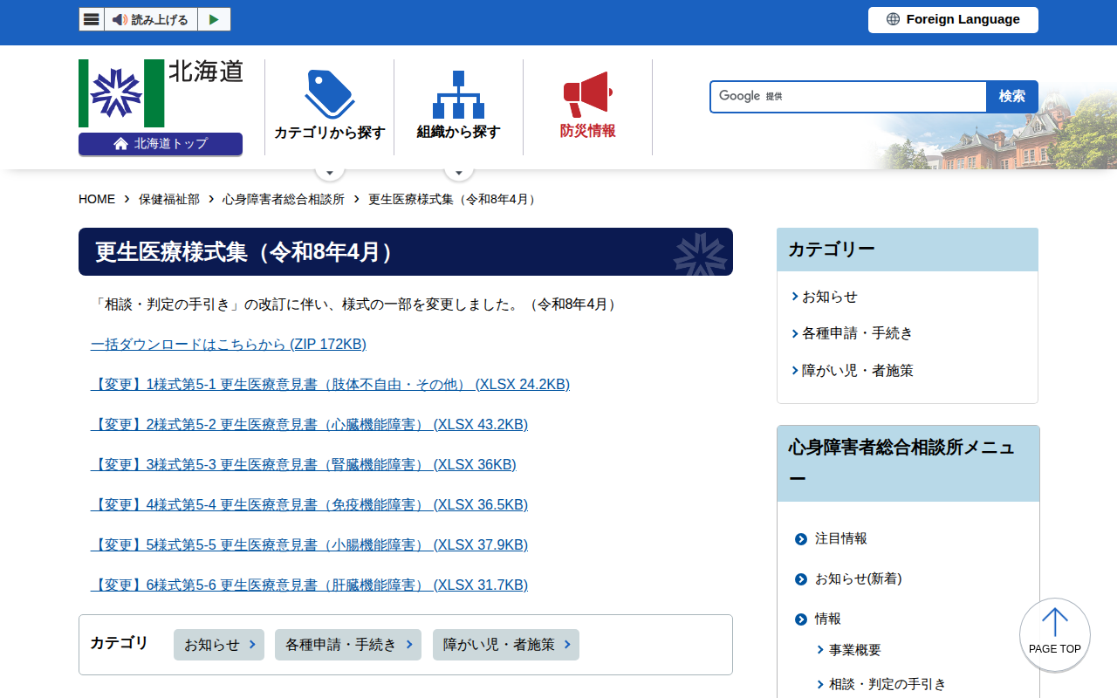Click 各種申請・手続き category tag at bottom
This screenshot has height=698, width=1117.
(348, 645)
